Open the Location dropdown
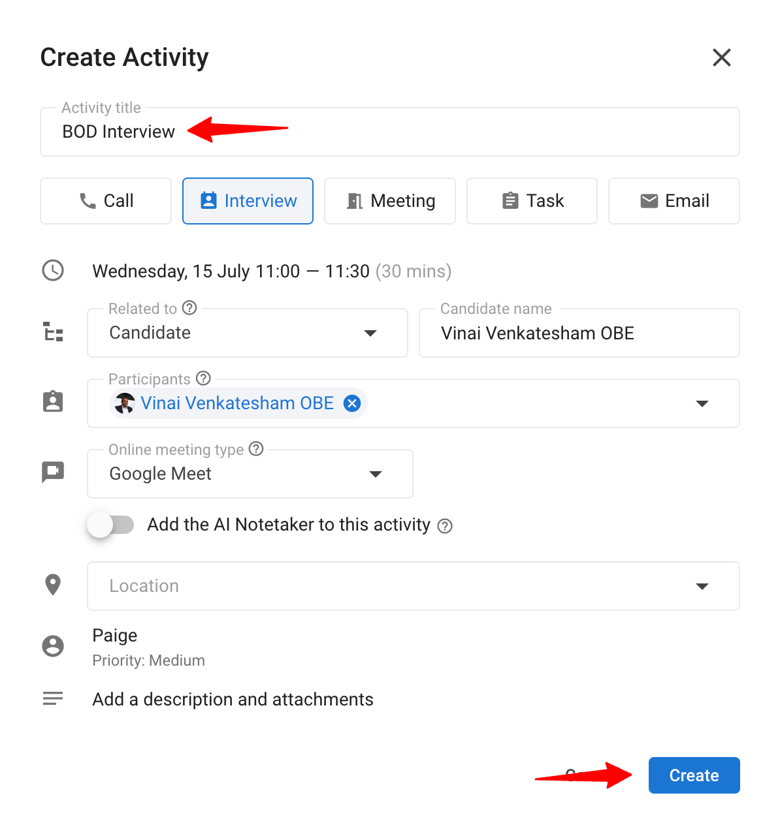Viewport: 780px width, 821px height. (x=414, y=586)
